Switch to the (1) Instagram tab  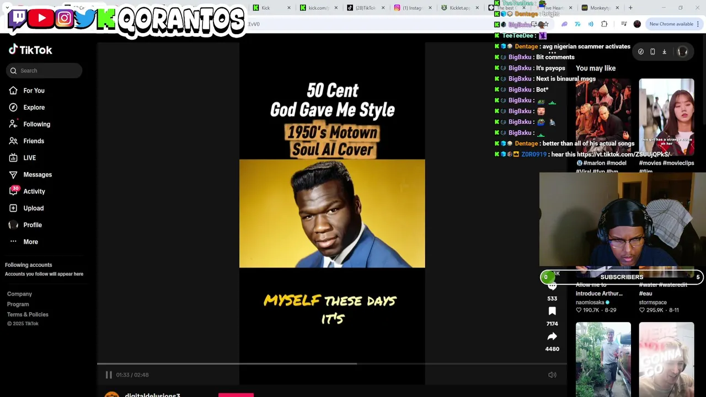pos(413,8)
